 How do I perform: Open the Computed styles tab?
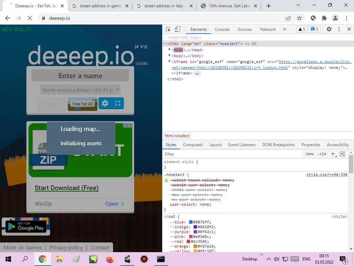(x=193, y=145)
